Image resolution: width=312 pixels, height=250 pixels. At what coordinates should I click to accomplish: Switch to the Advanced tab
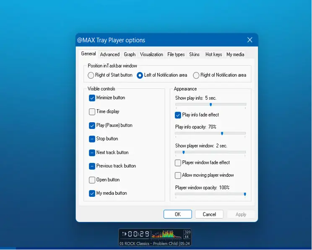point(109,54)
